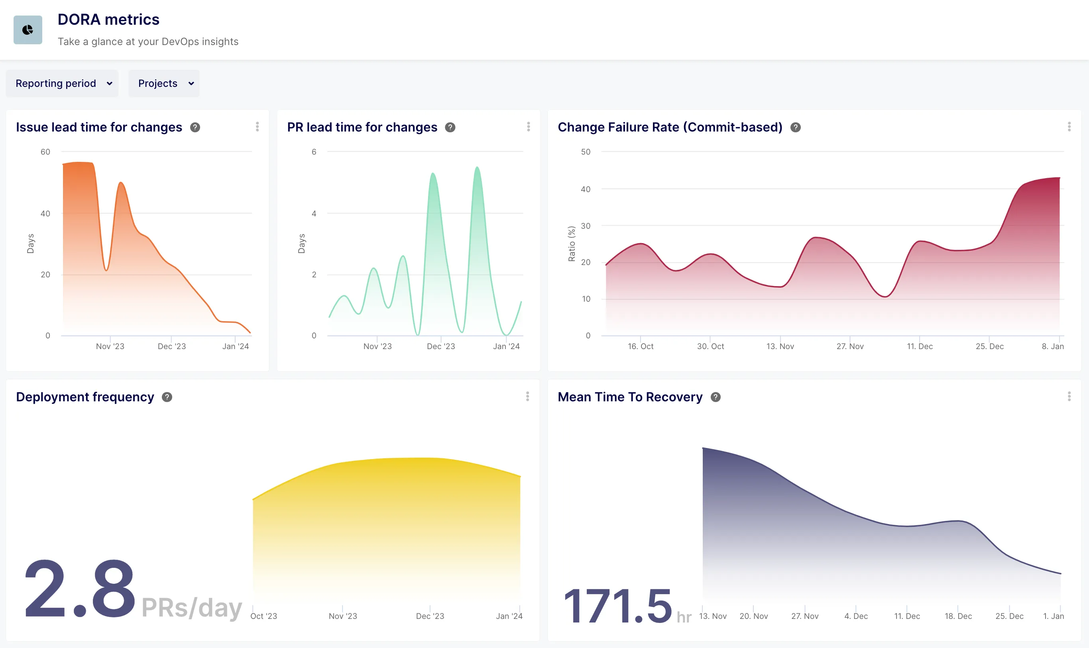Open the Reporting period dropdown
Screen dimensions: 1089x648
[61, 83]
